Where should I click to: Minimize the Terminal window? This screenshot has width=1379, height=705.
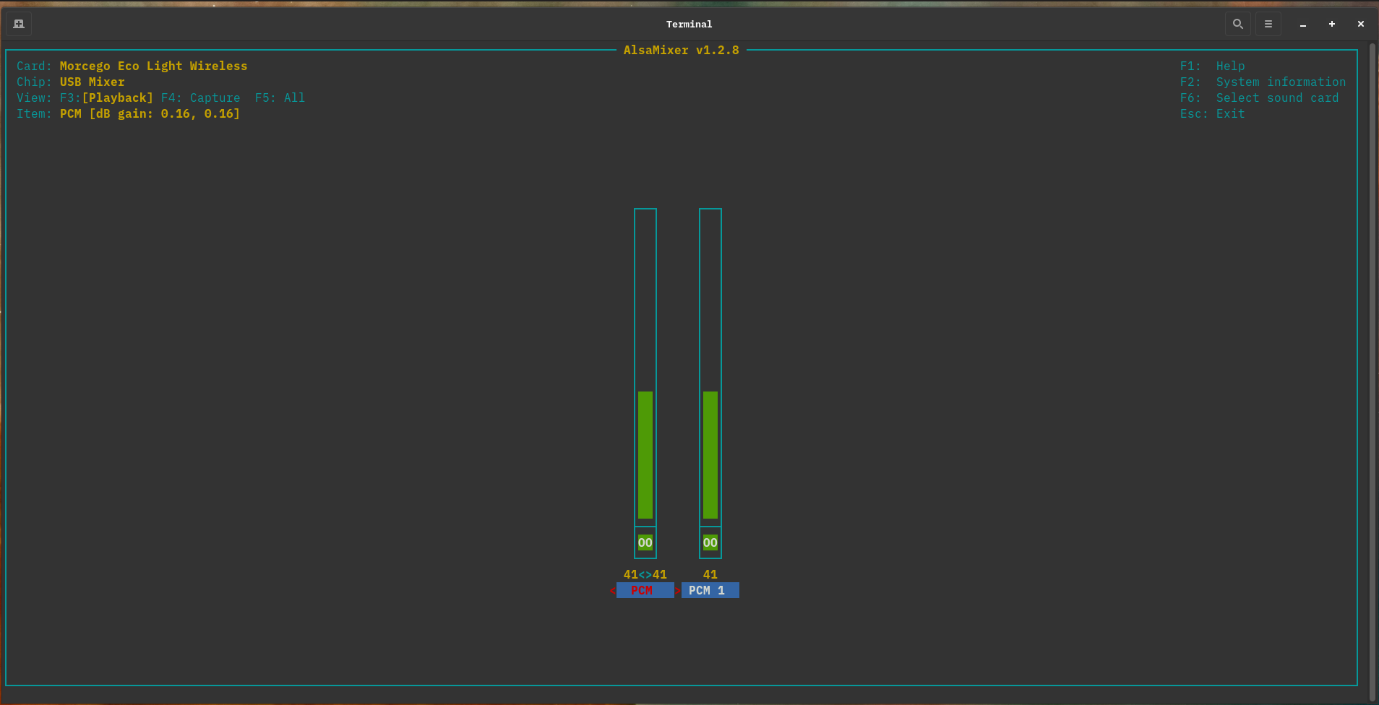1302,25
